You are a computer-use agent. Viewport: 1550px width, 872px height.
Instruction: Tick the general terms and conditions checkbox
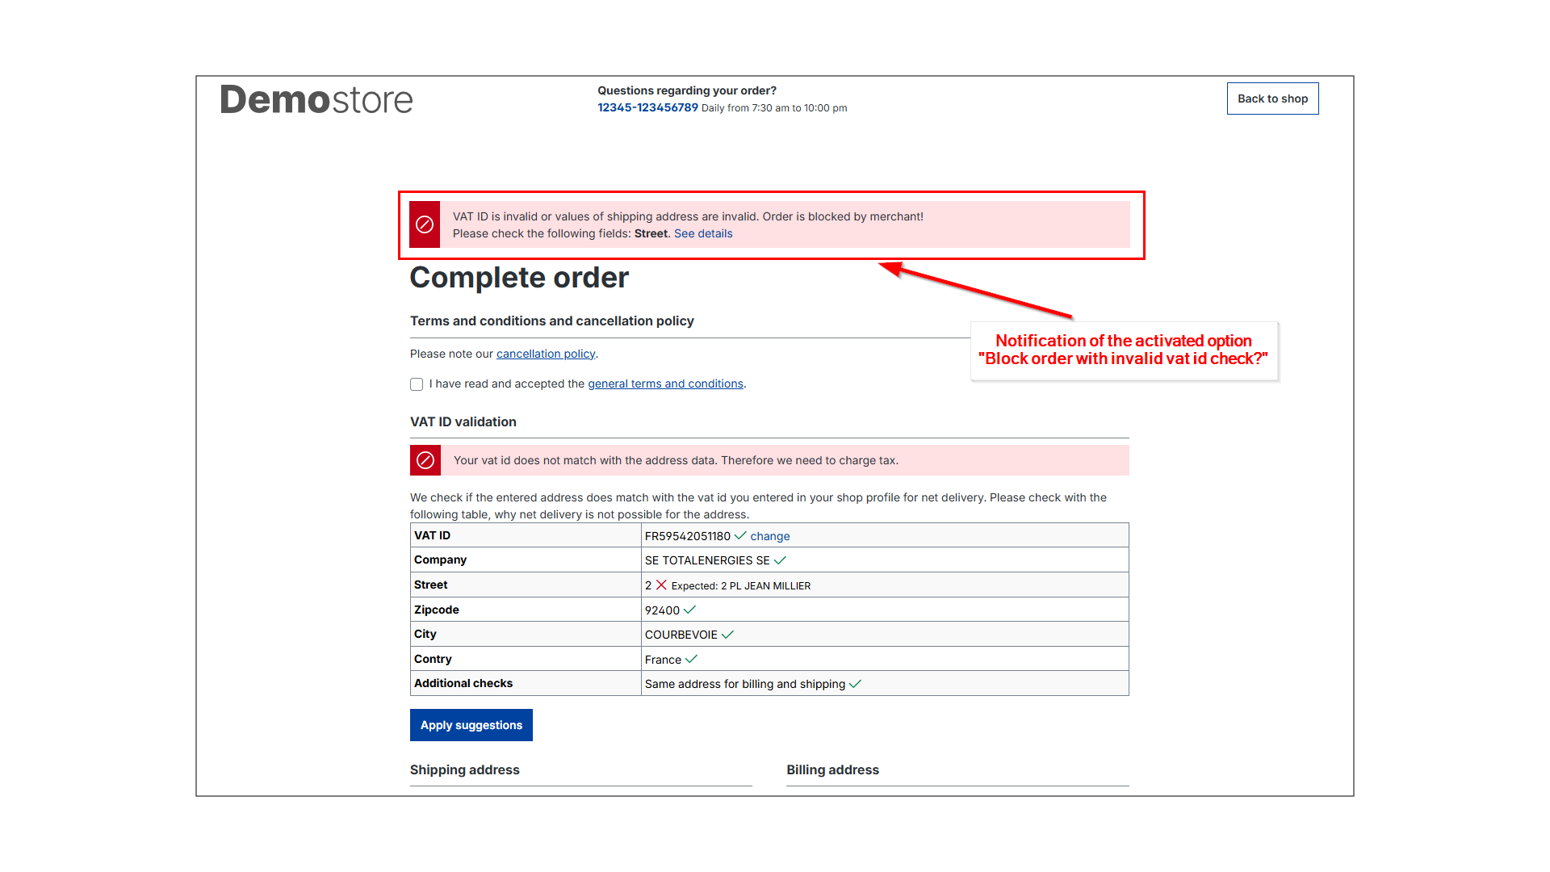point(417,384)
